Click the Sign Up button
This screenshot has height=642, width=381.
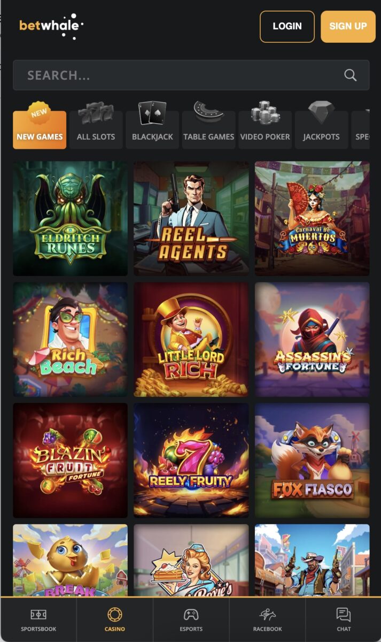click(x=348, y=26)
